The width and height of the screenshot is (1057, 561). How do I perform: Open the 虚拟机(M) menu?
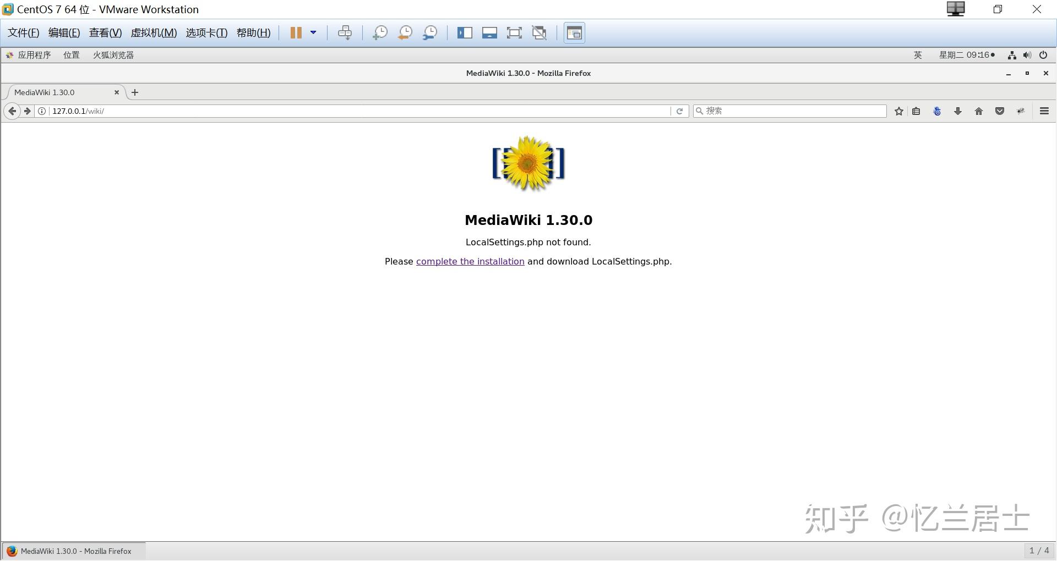pos(154,32)
